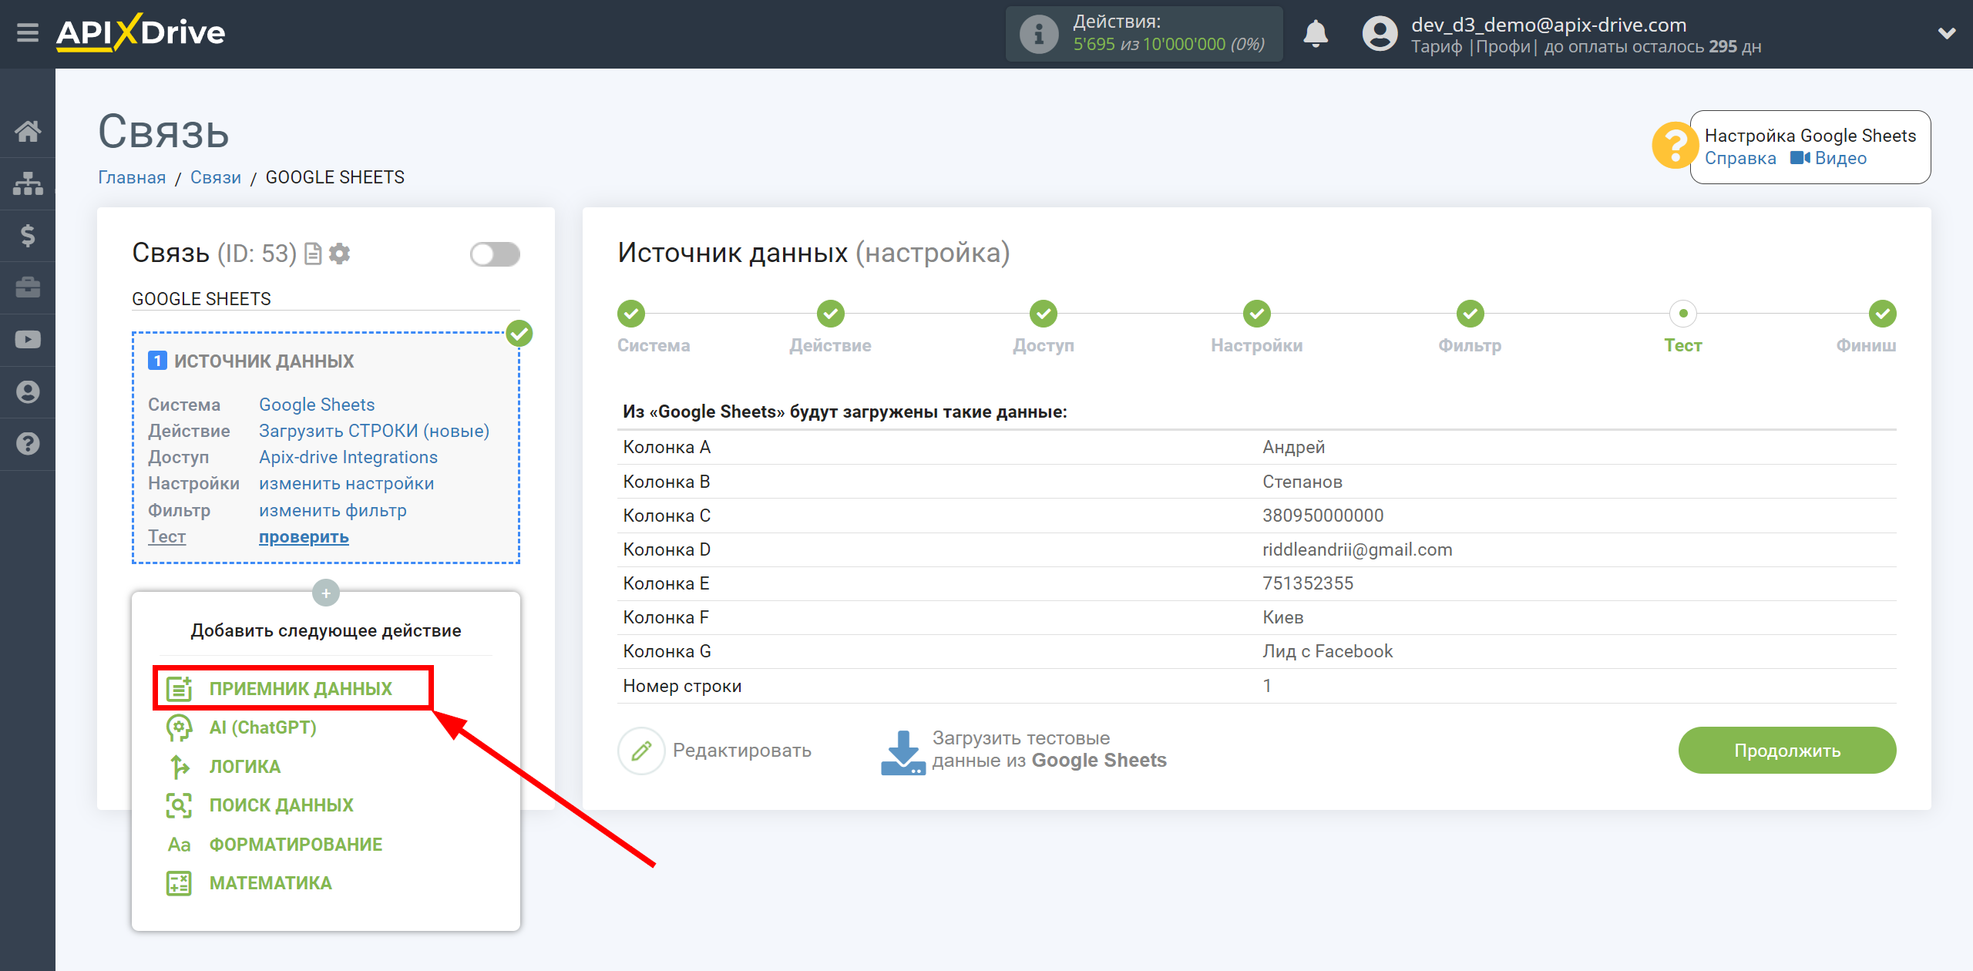
Task: Go to the Настройки step
Action: pos(1256,314)
